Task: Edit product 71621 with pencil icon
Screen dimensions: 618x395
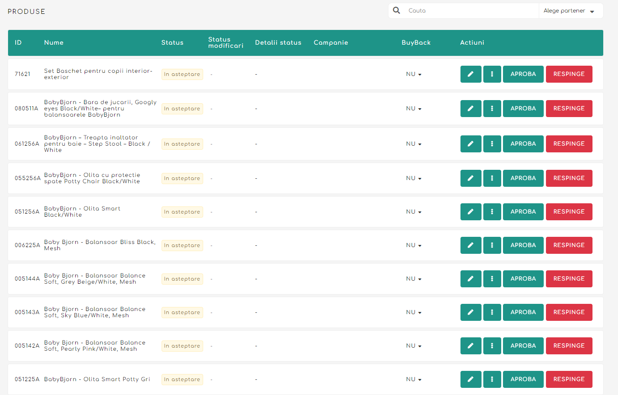Action: [470, 74]
